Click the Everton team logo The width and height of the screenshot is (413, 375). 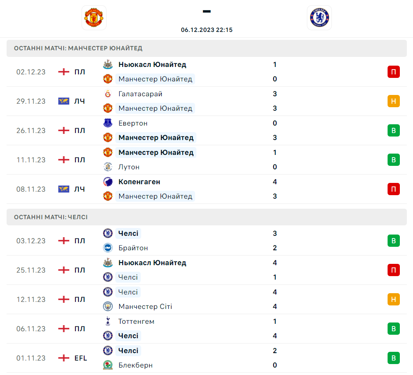point(107,123)
